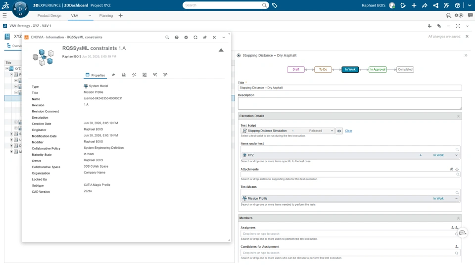The width and height of the screenshot is (475, 267).
Task: Click the Title field
Action: (x=350, y=88)
